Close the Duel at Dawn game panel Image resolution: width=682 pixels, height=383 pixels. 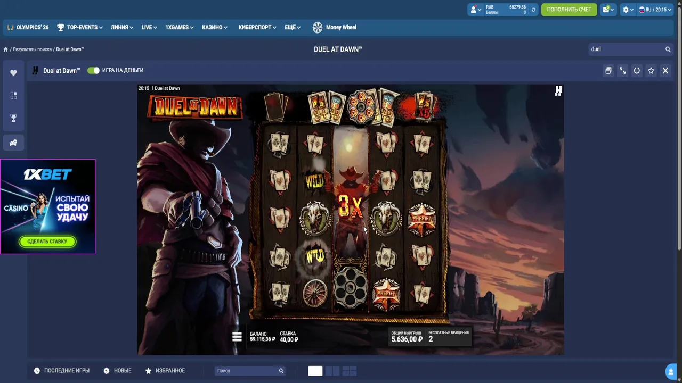[665, 70]
